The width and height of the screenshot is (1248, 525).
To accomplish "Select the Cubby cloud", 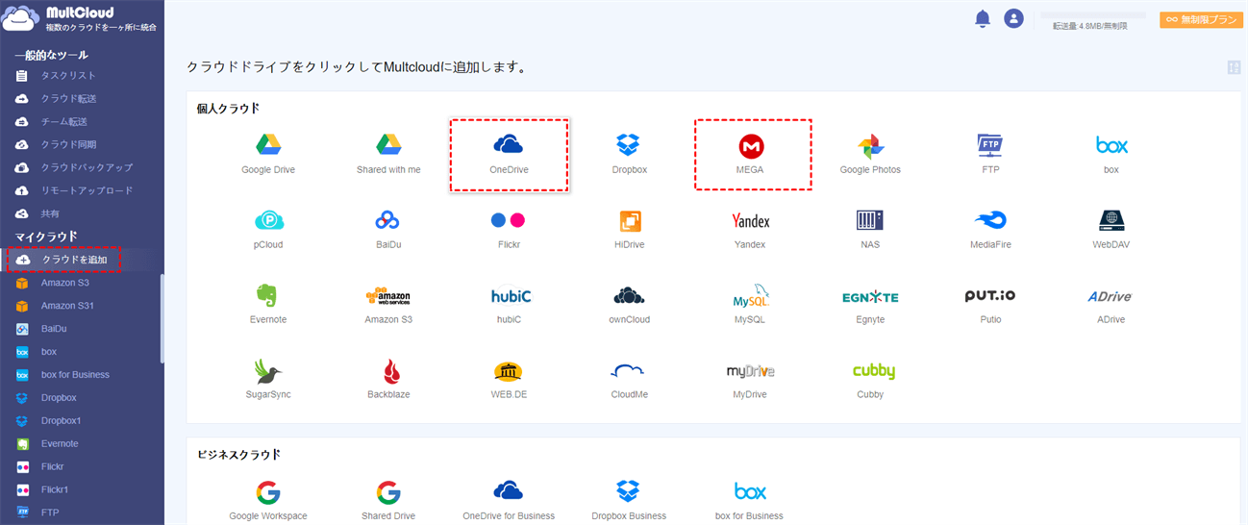I will (x=873, y=379).
